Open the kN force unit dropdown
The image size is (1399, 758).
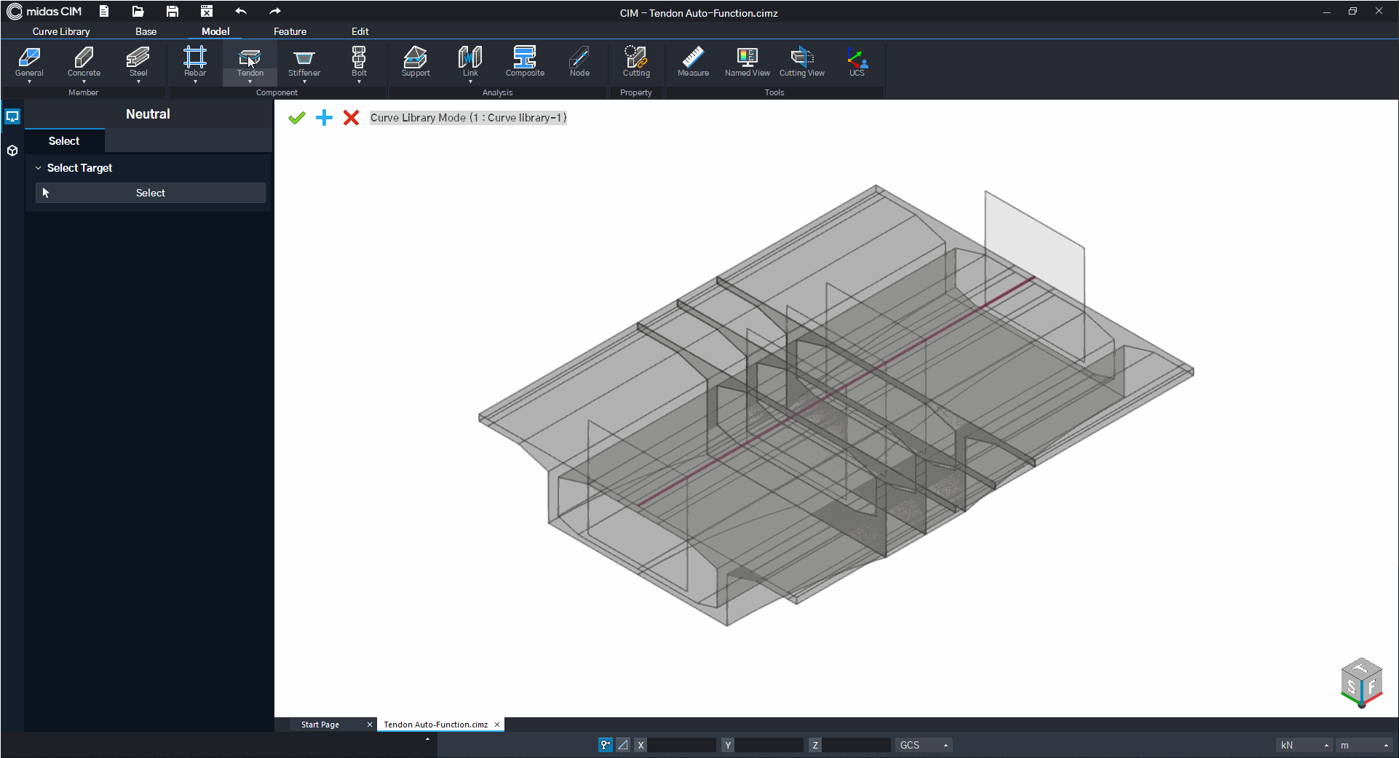1304,745
